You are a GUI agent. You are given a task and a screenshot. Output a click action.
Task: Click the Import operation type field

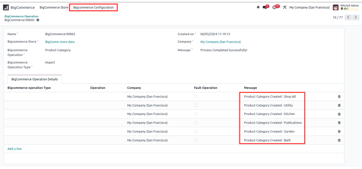pyautogui.click(x=50, y=63)
